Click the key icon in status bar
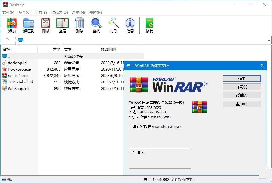272x183 pixels. coord(10,179)
